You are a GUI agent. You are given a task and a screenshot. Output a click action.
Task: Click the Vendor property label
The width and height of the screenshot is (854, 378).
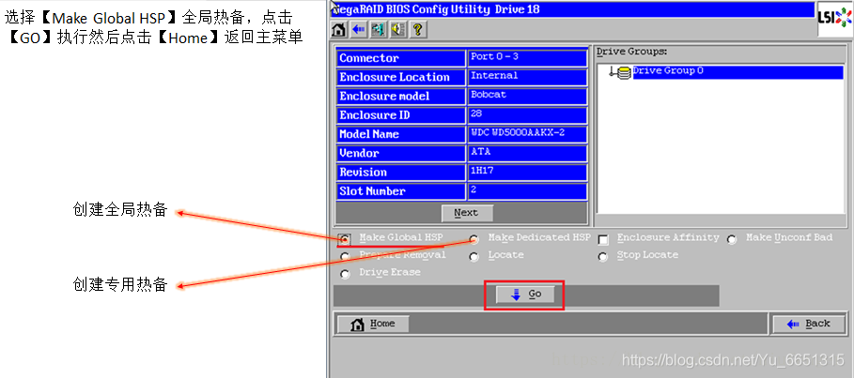click(401, 154)
